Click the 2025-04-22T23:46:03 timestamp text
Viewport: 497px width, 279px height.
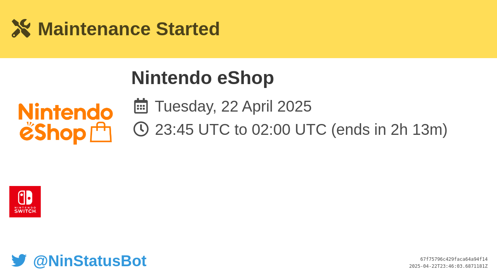click(x=448, y=266)
